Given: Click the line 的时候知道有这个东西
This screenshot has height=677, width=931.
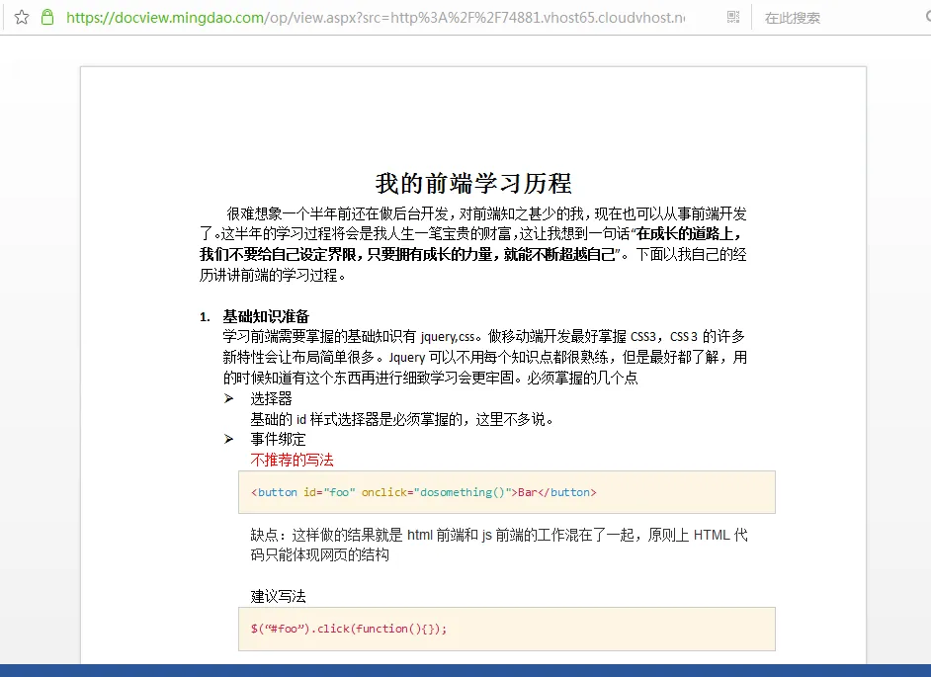Looking at the screenshot, I should coord(431,379).
